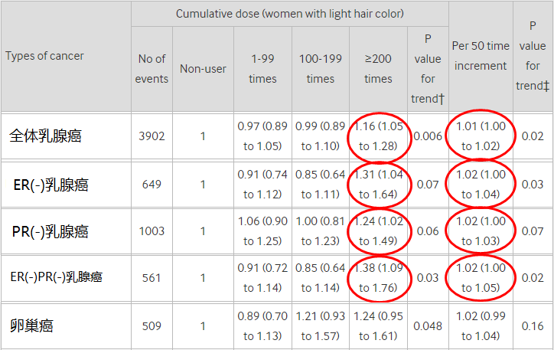This screenshot has height=350, width=554.
Task: Select the ER(-)乳腺癌 row label
Action: pos(51,185)
